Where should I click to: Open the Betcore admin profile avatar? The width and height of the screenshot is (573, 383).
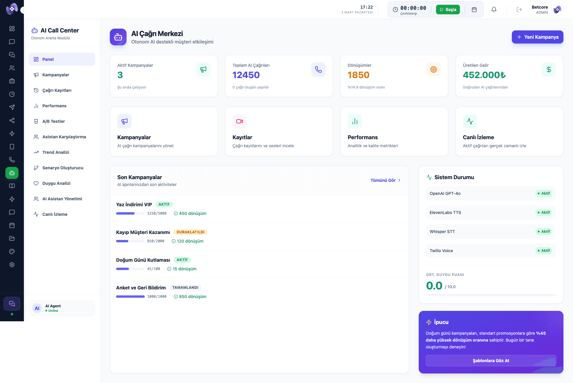(557, 10)
